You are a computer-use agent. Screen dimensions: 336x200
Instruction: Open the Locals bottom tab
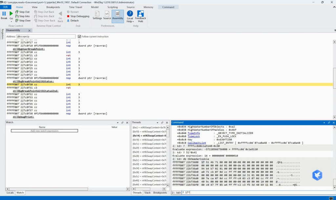[x=10, y=193]
